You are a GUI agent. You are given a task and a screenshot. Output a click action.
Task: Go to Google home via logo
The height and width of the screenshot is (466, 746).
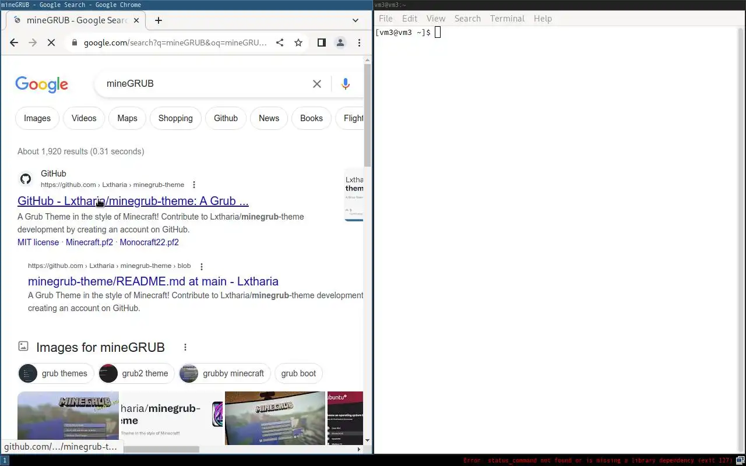point(42,84)
